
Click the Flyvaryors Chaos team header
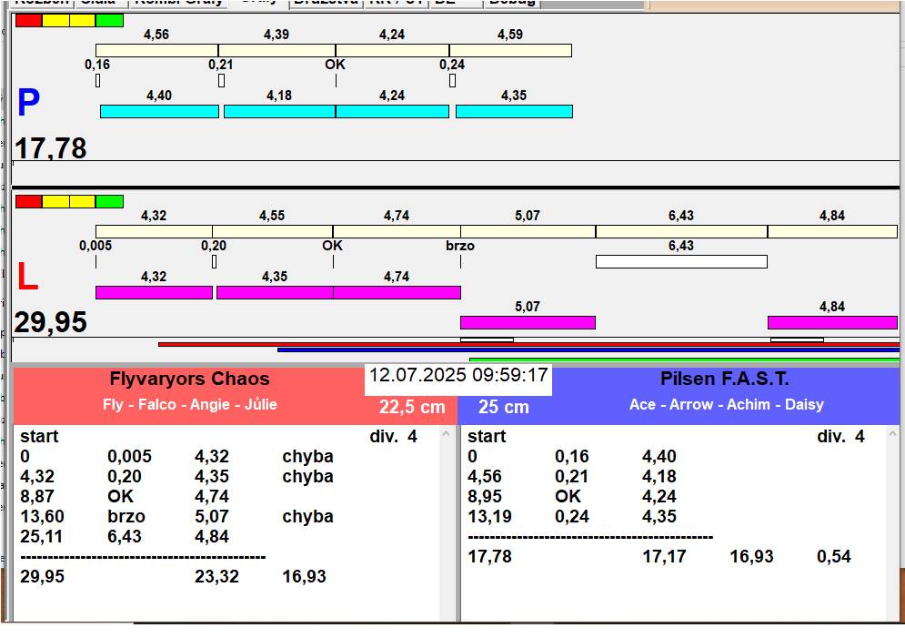tap(189, 379)
